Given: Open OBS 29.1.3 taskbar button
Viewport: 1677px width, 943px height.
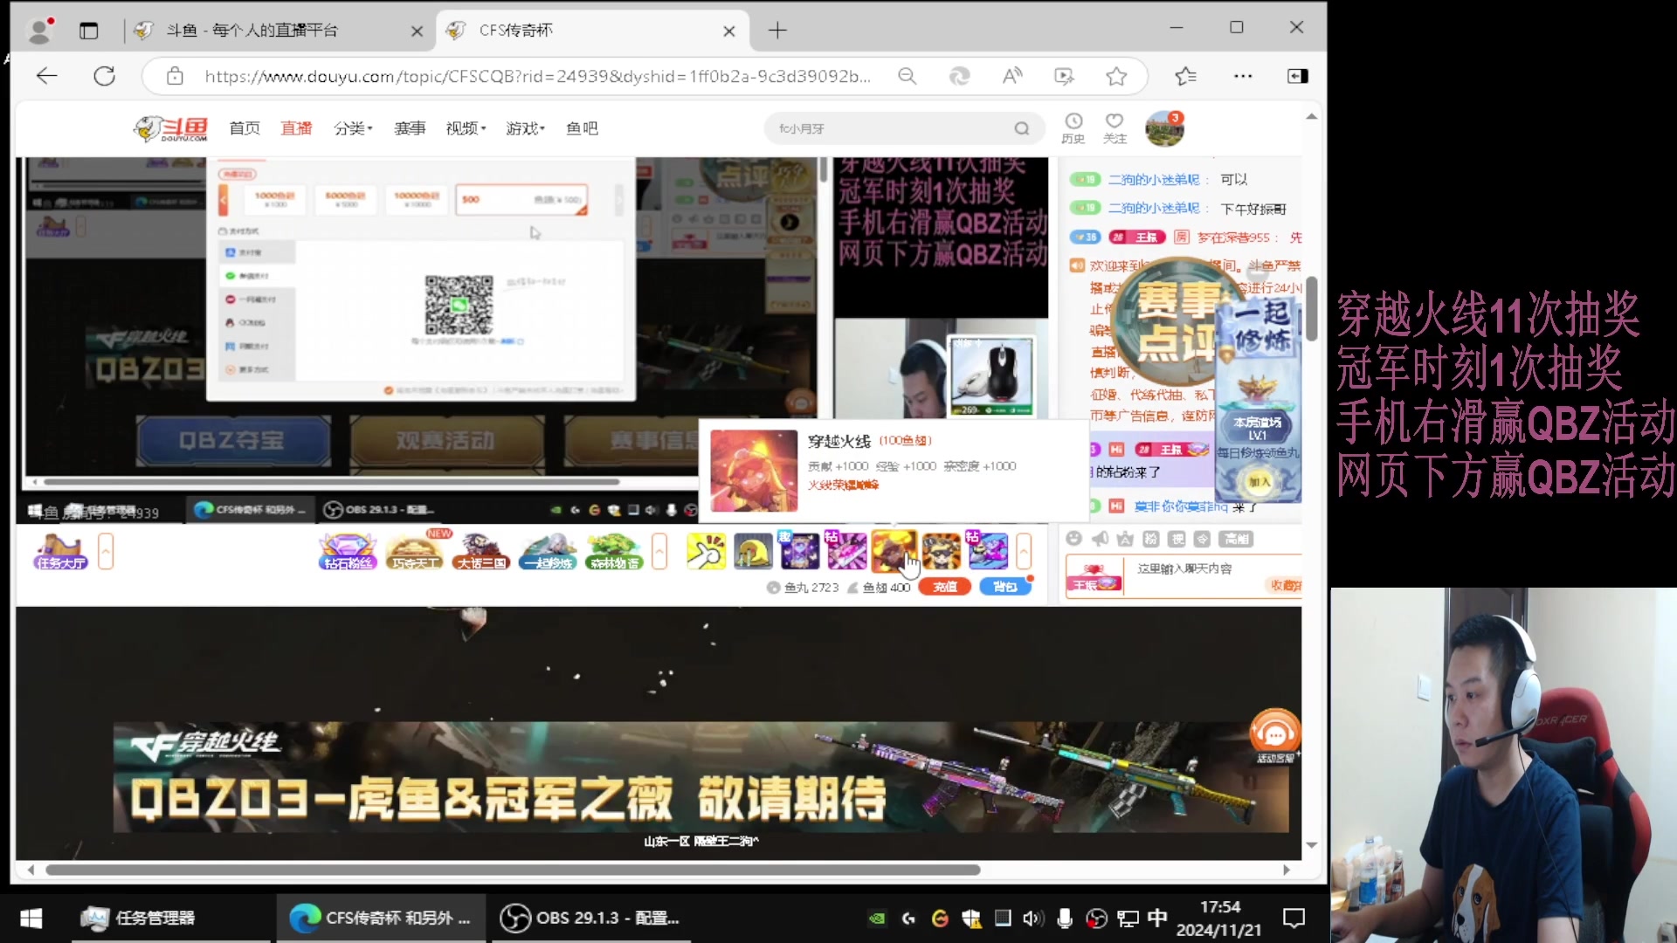Looking at the screenshot, I should [590, 918].
